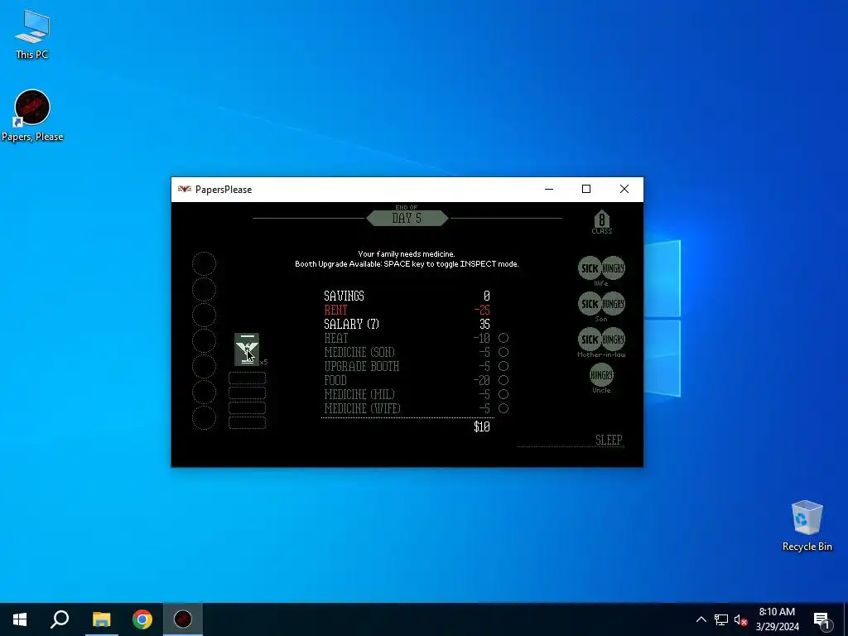
Task: Minimize the PapersPlease window
Action: point(549,190)
